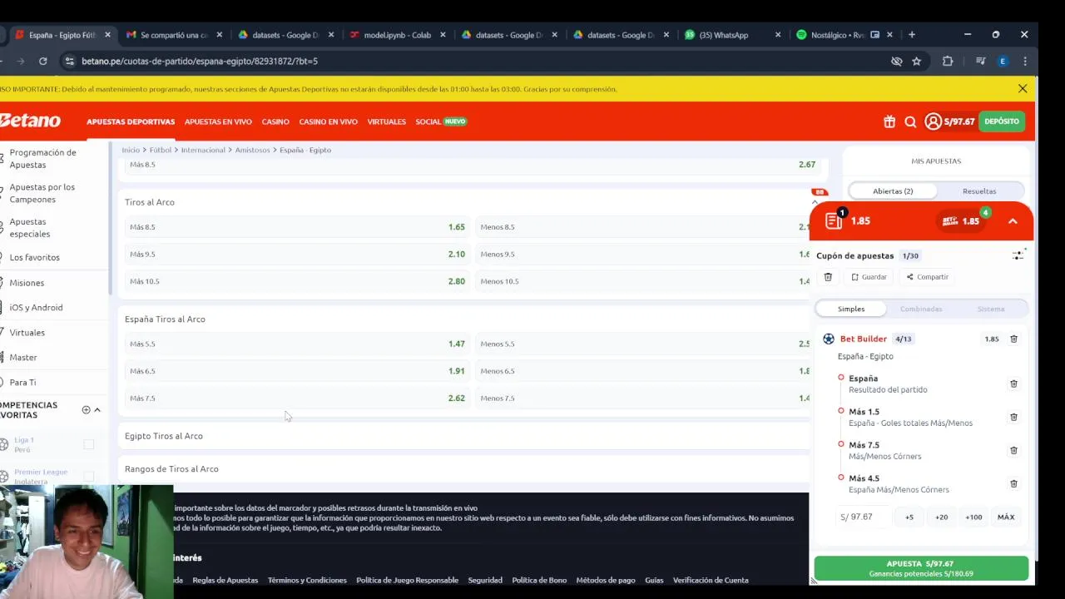
Task: Click the green Depósito button
Action: pos(1002,121)
